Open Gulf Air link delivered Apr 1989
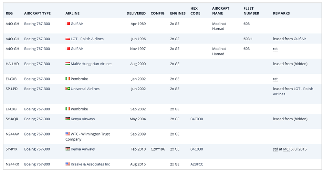 (x=77, y=23)
